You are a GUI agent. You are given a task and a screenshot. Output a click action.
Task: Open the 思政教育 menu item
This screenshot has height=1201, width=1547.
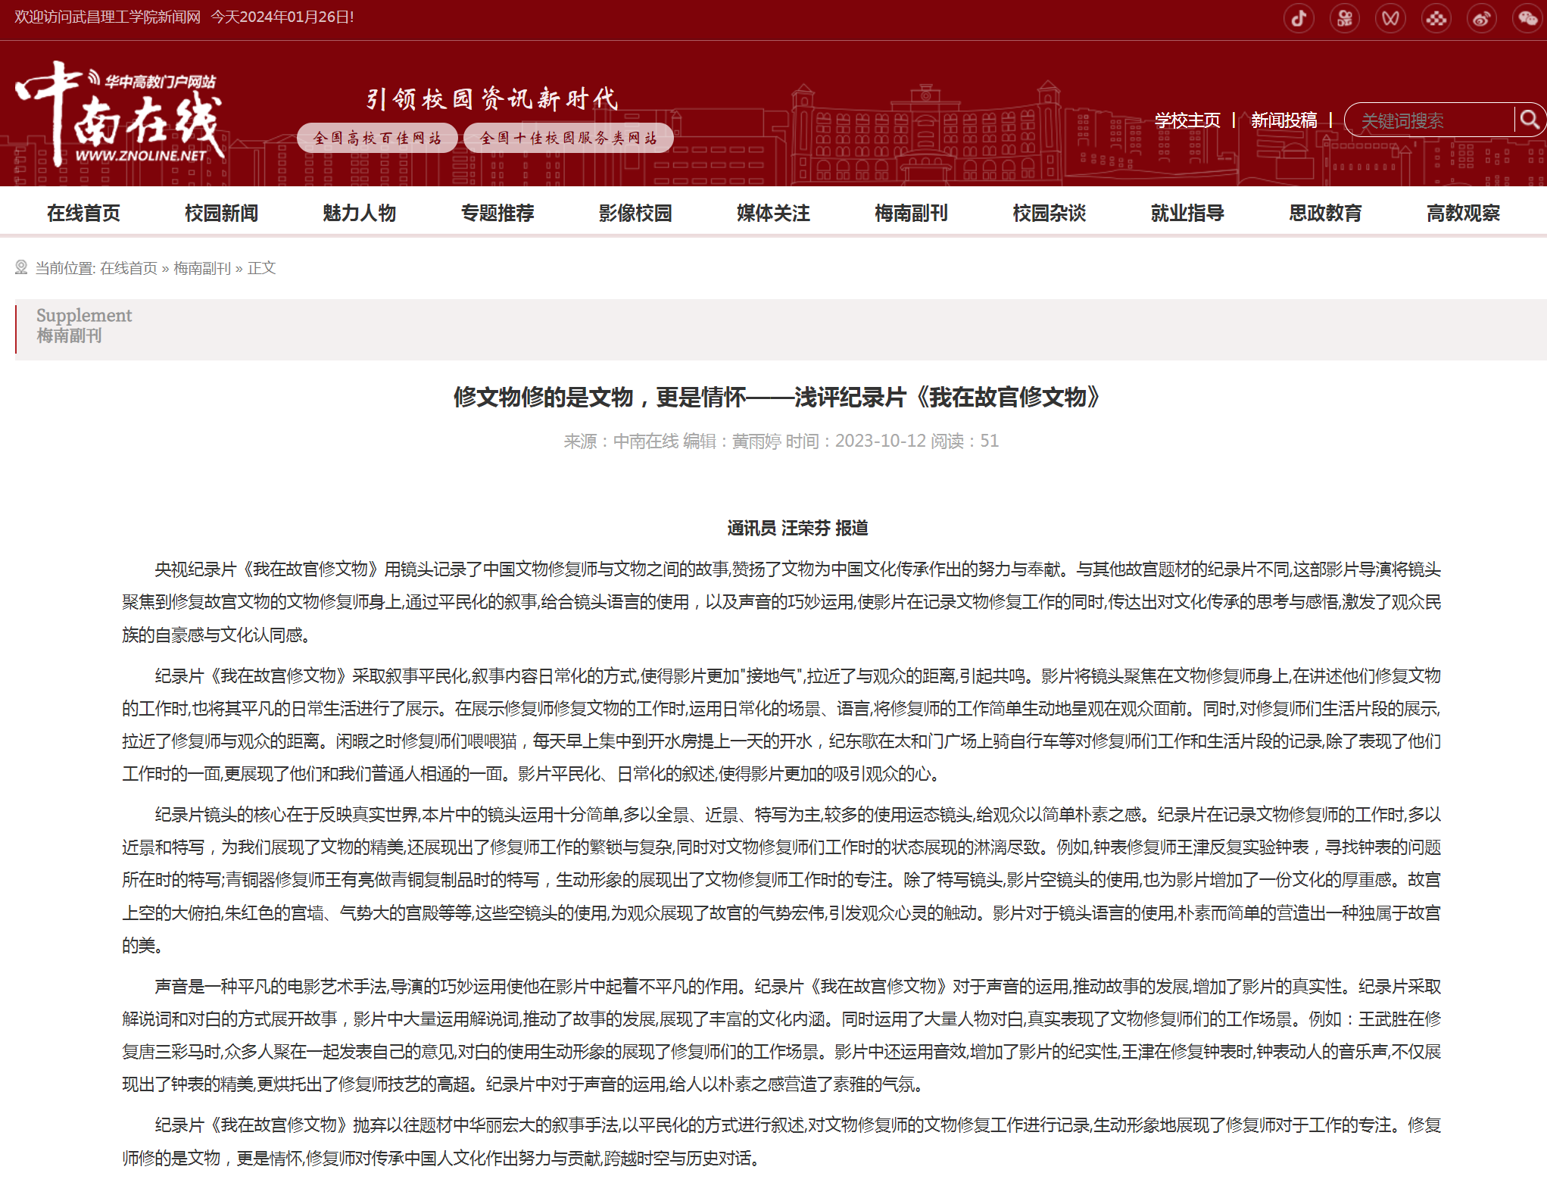tap(1325, 213)
